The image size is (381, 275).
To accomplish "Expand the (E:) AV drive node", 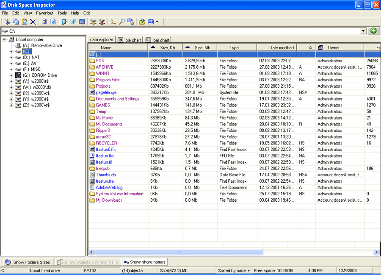I will [x=11, y=64].
